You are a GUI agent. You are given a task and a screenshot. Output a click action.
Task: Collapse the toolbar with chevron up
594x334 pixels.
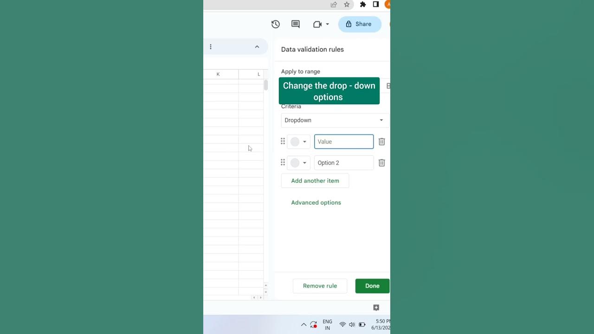pyautogui.click(x=257, y=46)
